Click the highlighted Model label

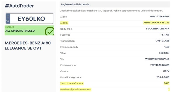pyautogui.click(x=64, y=23)
